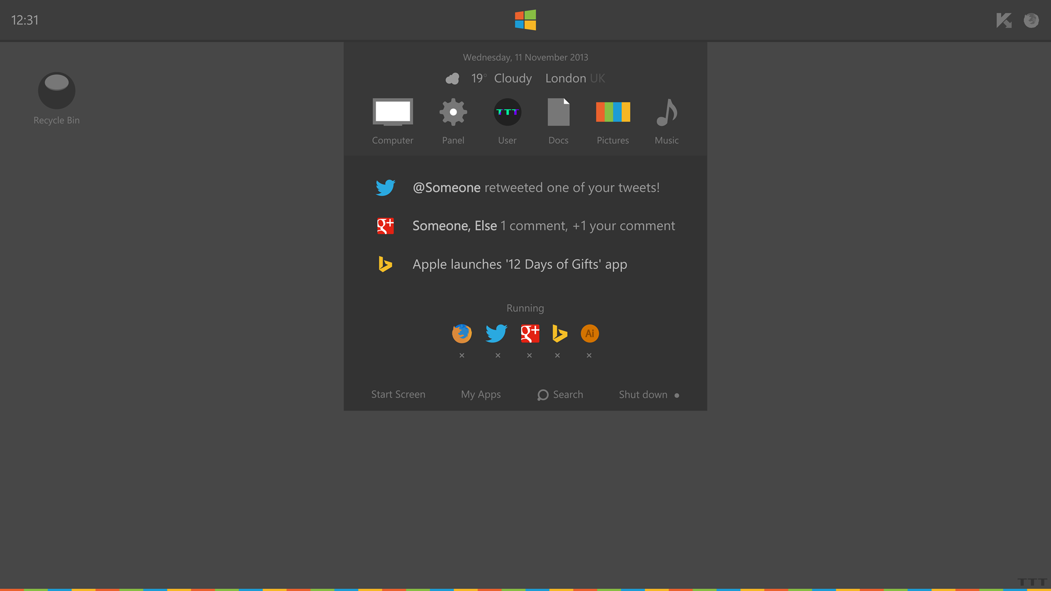
Task: Close the running Firefox instance
Action: 461,354
